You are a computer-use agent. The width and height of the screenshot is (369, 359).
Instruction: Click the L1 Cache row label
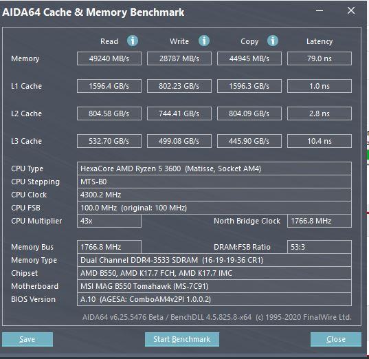(26, 86)
